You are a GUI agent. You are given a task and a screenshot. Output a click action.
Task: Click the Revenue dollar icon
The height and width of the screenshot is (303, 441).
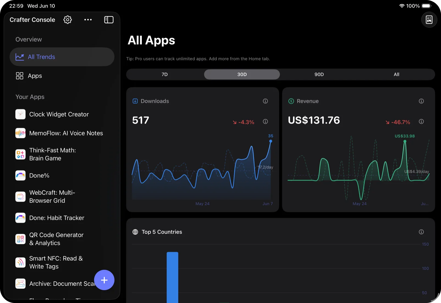click(291, 101)
